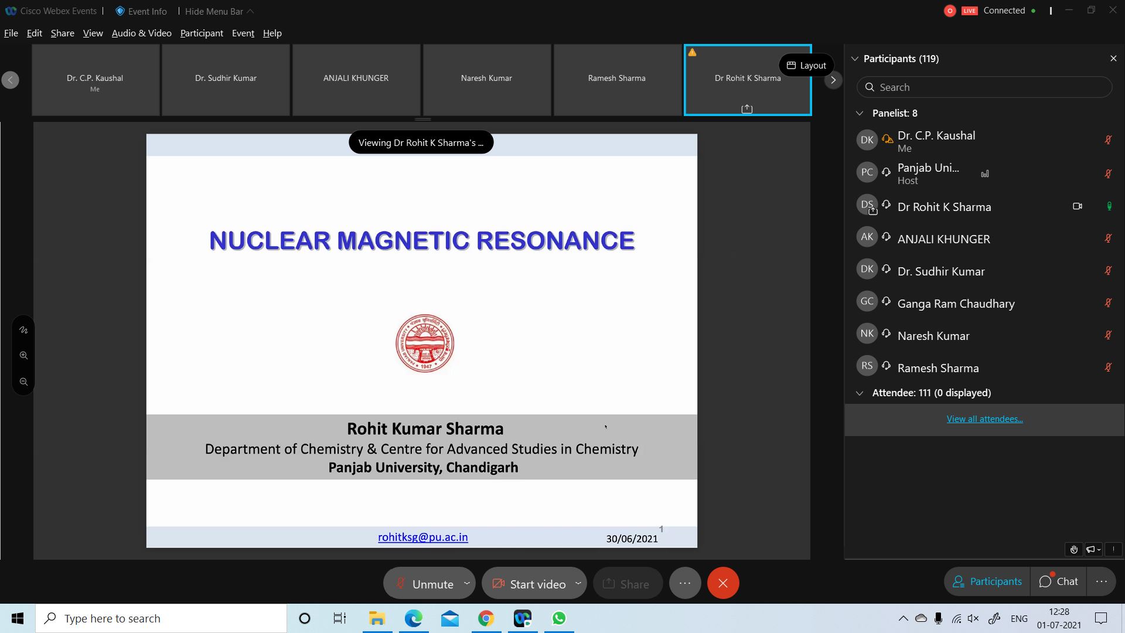Viewport: 1125px width, 633px height.
Task: Open WhatsApp from the taskbar
Action: point(558,618)
